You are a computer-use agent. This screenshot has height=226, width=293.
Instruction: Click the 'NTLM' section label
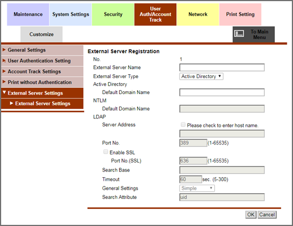point(100,100)
